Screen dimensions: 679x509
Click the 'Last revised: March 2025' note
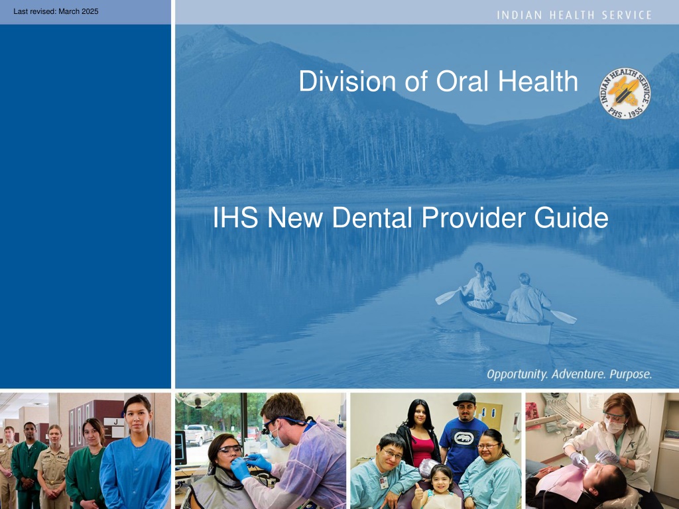click(x=56, y=11)
